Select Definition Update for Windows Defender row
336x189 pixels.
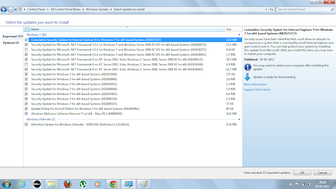[133, 124]
